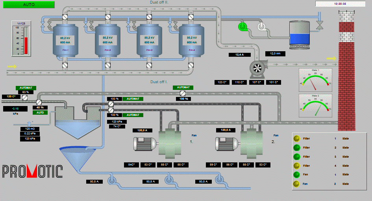The image size is (372, 201).
Task: Toggle the Filter 1 state indicator lamp
Action: pos(296,139)
